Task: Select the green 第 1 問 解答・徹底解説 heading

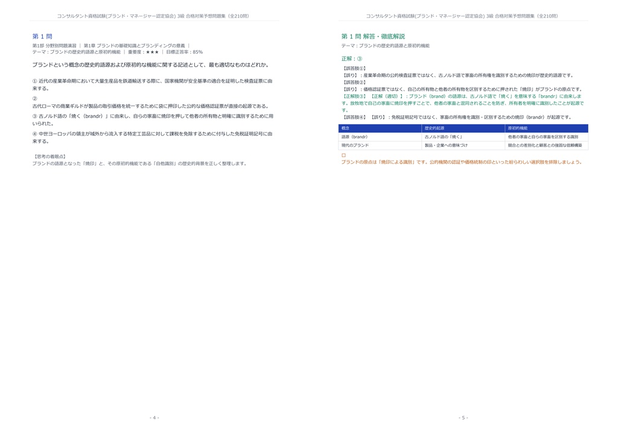Action: pos(373,36)
